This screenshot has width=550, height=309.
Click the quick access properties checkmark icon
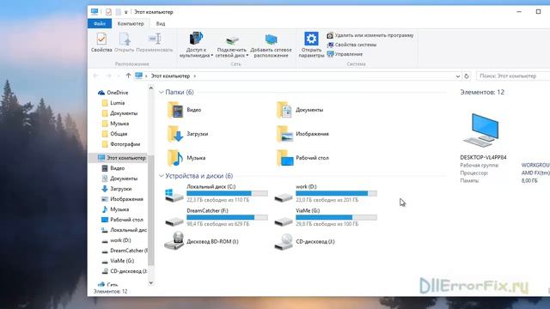coord(108,12)
